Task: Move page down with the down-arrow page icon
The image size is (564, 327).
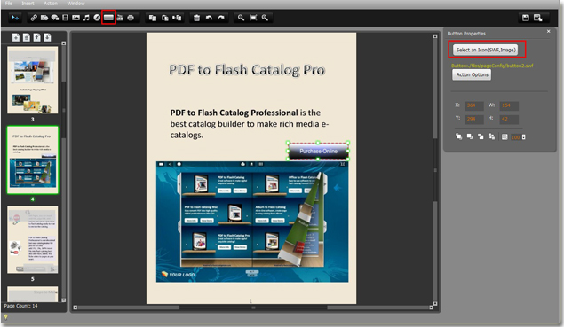Action: [47, 37]
